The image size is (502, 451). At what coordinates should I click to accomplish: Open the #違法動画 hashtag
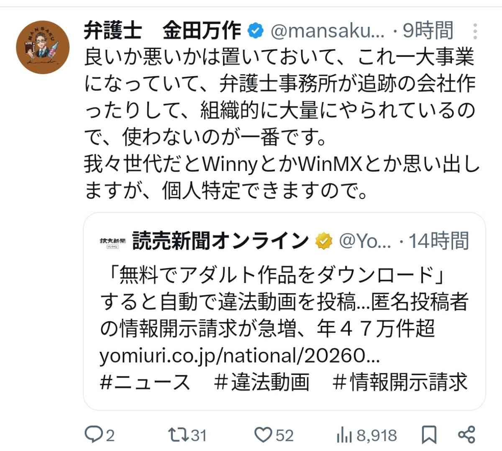pyautogui.click(x=261, y=382)
